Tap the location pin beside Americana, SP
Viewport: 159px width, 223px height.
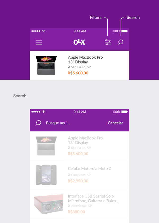pyautogui.click(x=69, y=206)
